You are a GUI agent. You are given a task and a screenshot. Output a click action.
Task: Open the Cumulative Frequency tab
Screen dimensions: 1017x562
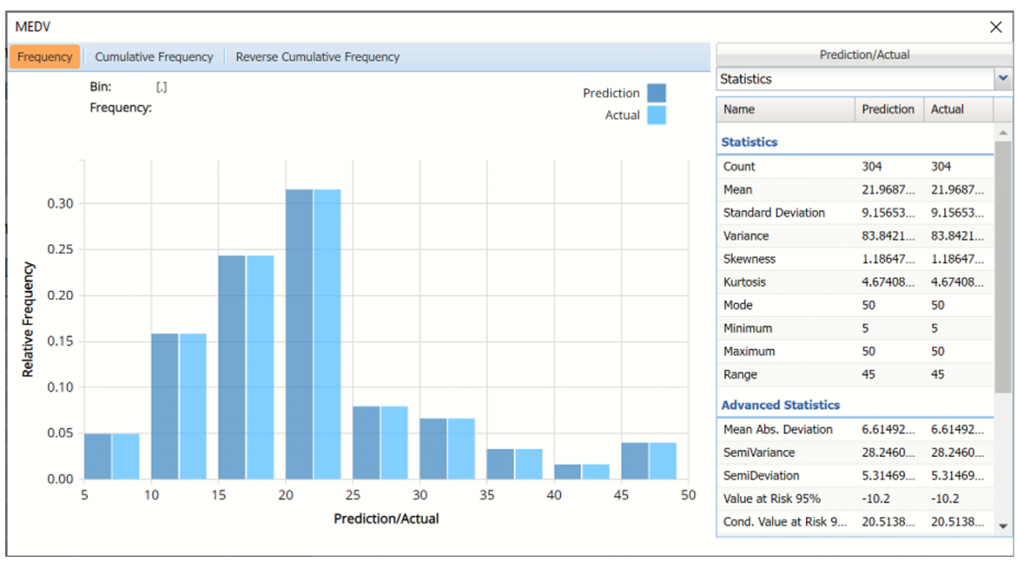(153, 57)
